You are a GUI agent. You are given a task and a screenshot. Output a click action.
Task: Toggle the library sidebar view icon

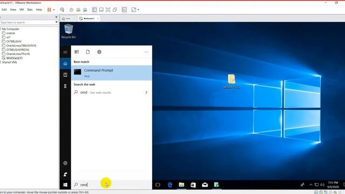tap(94, 10)
